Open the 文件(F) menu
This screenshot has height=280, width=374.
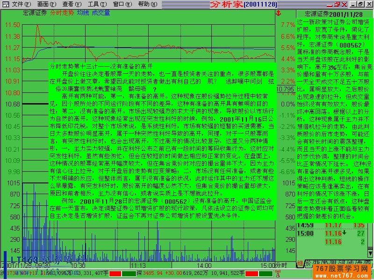coord(21,4)
